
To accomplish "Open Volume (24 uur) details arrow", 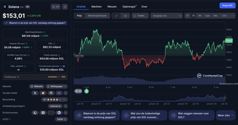I will tap(31, 47).
